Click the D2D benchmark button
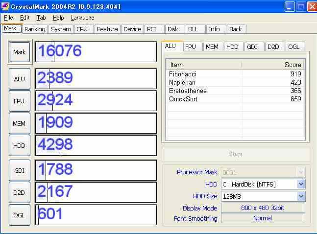Screen dimensions: 317x234 (x=20, y=192)
